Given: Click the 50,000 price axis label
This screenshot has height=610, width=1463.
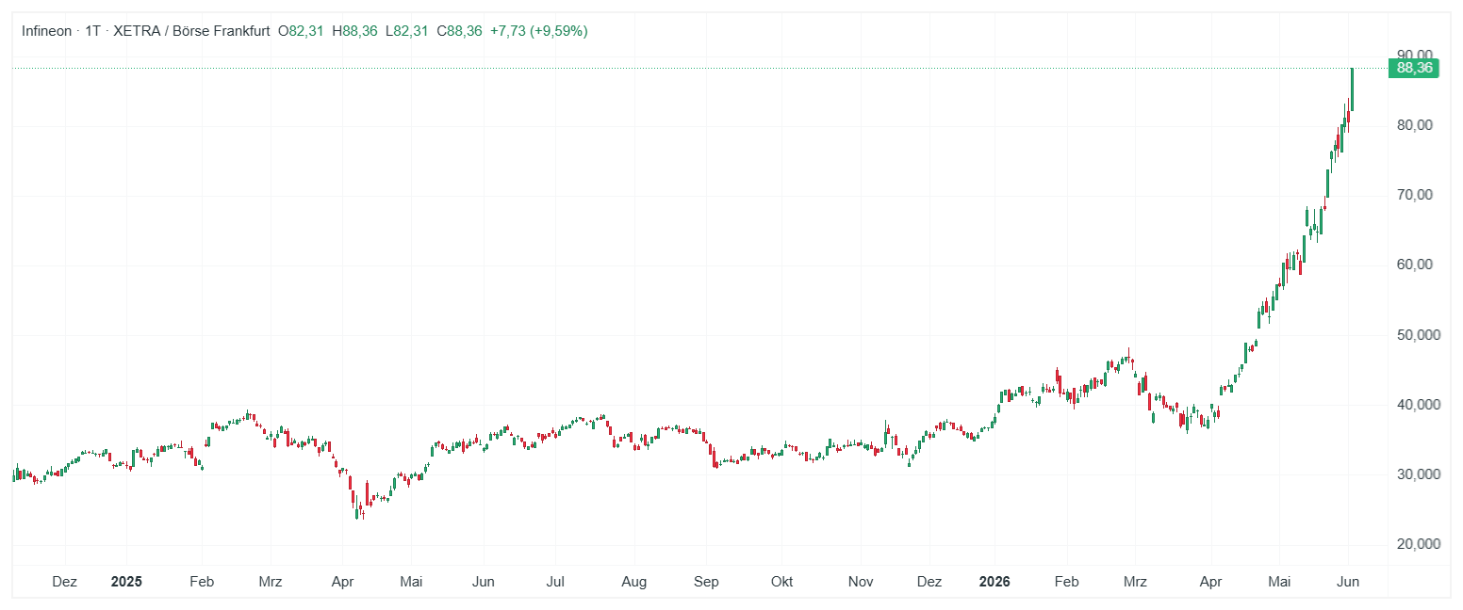Looking at the screenshot, I should coord(1418,334).
